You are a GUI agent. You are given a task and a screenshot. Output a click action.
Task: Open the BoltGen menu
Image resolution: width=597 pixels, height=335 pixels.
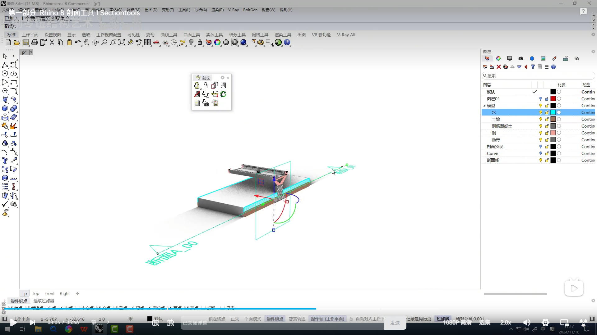click(250, 10)
